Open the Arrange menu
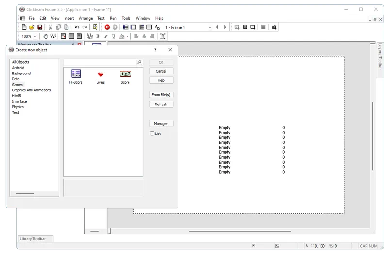The height and width of the screenshot is (253, 388). point(86,18)
